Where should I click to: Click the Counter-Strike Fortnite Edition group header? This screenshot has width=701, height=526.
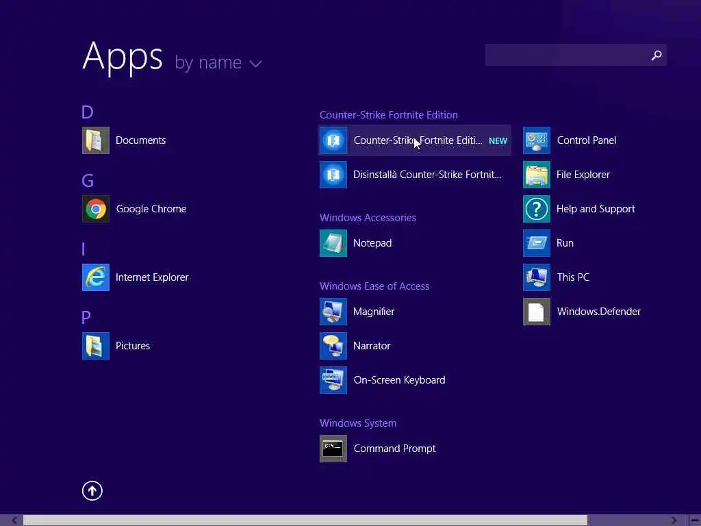point(389,115)
